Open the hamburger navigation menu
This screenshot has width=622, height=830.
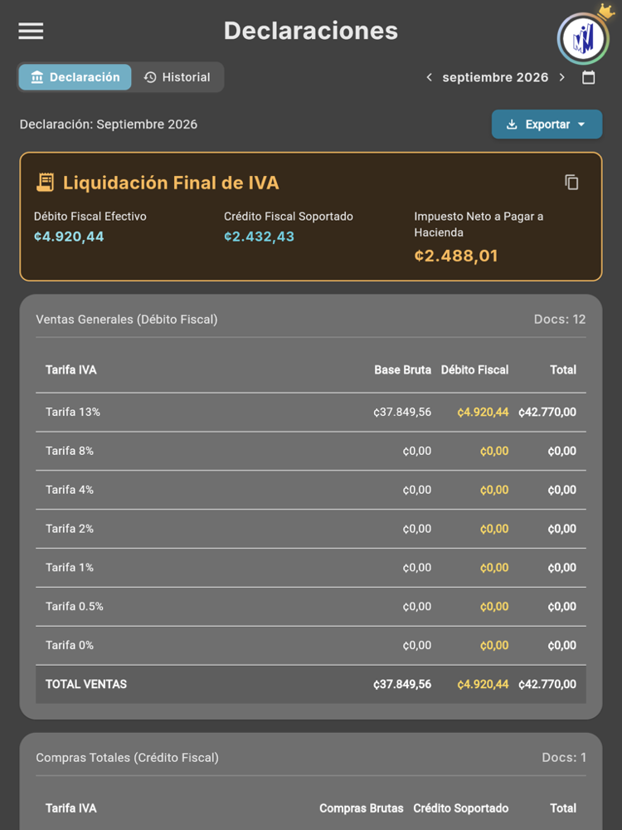pos(31,31)
